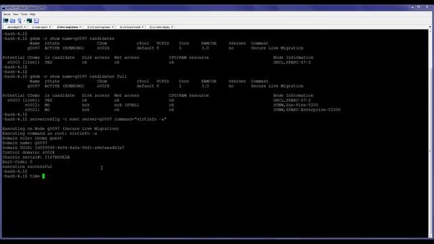Maximize the application window
This screenshot has width=434, height=244.
coord(419,7)
